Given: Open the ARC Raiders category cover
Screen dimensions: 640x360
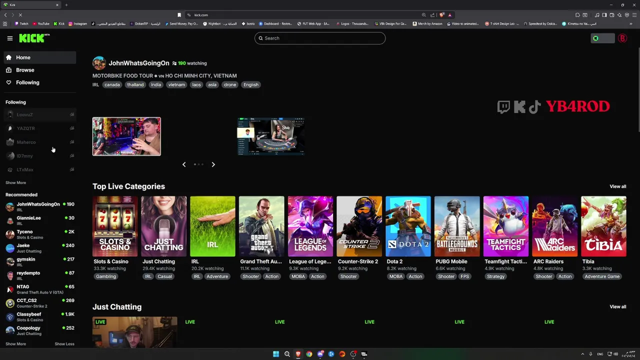Looking at the screenshot, I should click(x=554, y=226).
